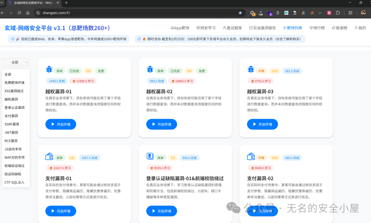
Task: Select JWT漏洞 category
Action: [x=16, y=132]
